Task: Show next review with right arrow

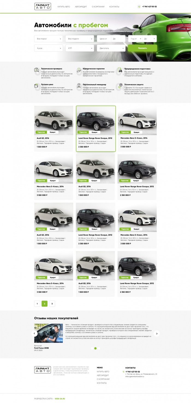Action: coord(157,333)
